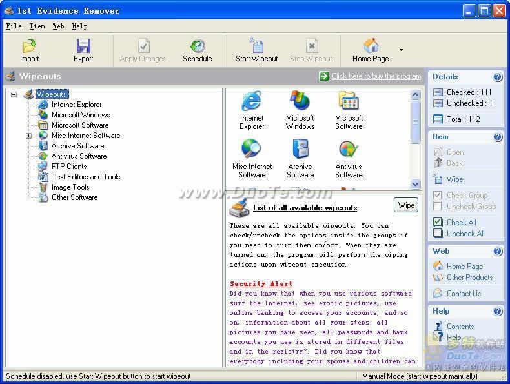The width and height of the screenshot is (510, 384).
Task: Open Home Page in the Web panel
Action: pyautogui.click(x=464, y=267)
